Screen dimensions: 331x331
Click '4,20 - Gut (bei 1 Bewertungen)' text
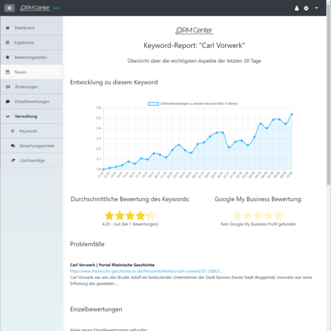[x=130, y=224]
